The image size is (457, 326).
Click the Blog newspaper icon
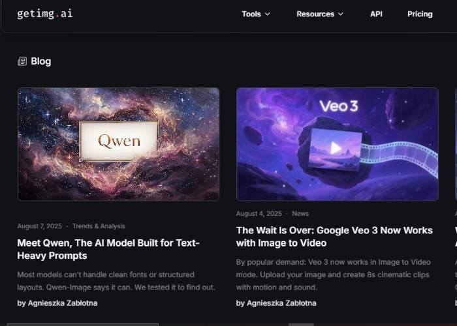(x=22, y=61)
